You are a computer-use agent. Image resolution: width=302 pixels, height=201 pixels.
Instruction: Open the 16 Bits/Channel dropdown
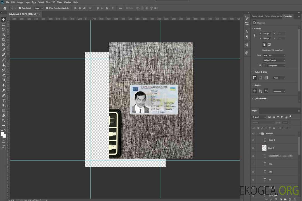[x=274, y=60]
